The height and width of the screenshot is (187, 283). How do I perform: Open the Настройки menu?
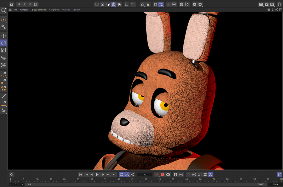point(54,10)
